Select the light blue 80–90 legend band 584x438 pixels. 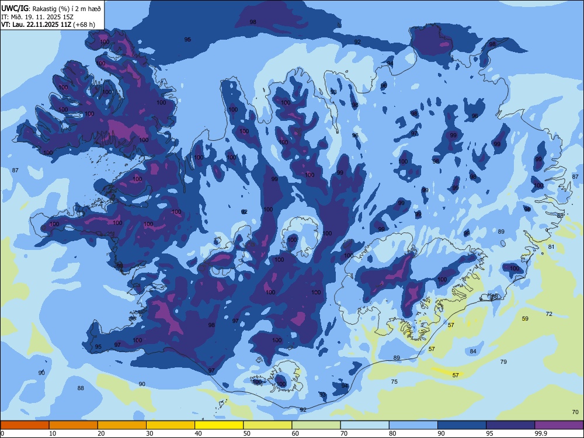coord(413,425)
